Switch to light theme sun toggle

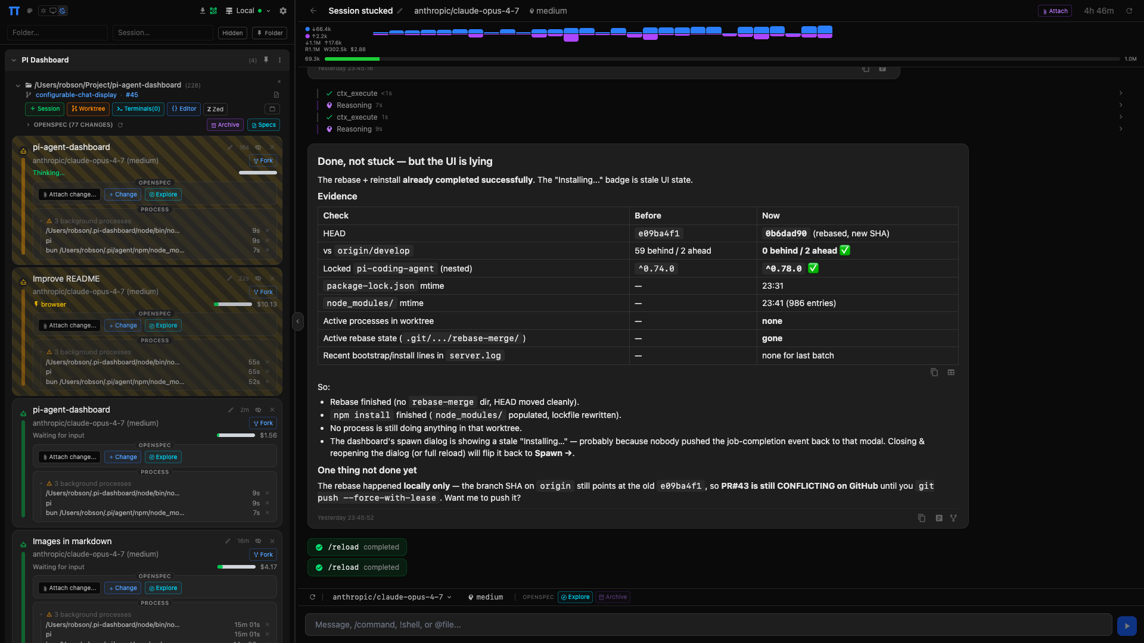point(43,11)
